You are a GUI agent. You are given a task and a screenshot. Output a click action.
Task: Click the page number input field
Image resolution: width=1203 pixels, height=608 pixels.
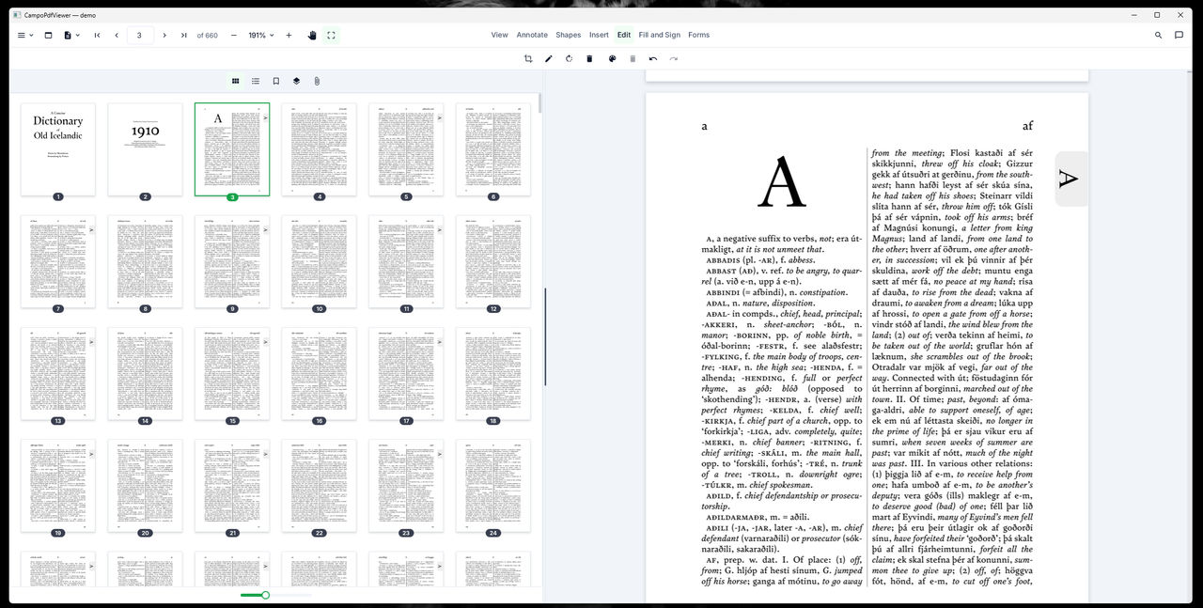pos(139,35)
